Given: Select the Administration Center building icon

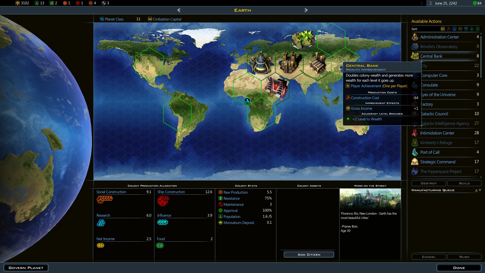Looking at the screenshot, I should [415, 37].
